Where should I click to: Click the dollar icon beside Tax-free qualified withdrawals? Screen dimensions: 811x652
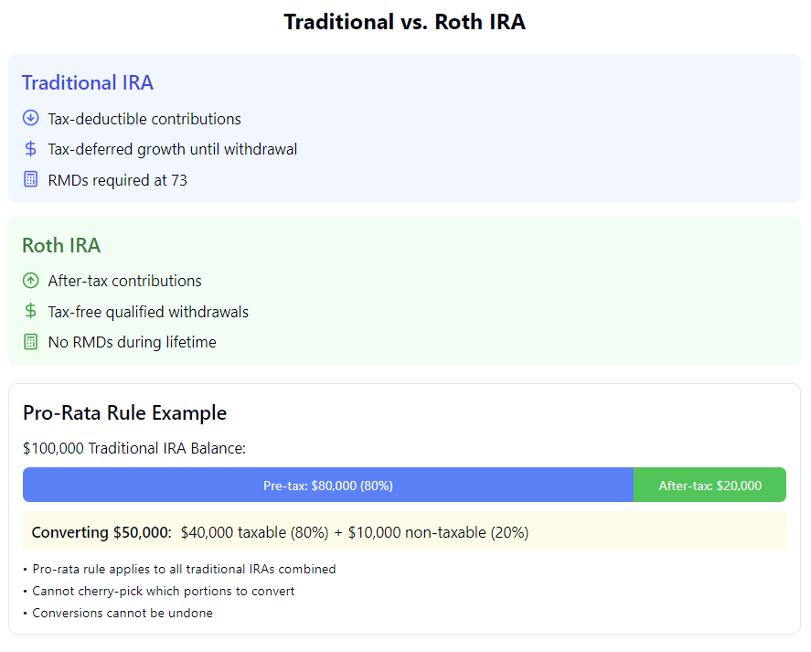(x=30, y=312)
